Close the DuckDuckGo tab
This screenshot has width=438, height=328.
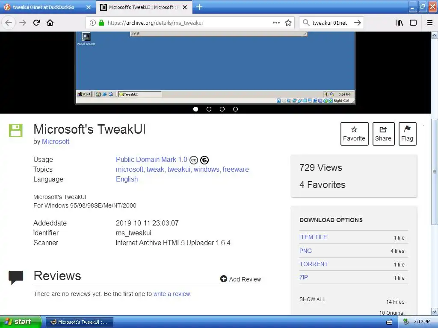point(88,7)
